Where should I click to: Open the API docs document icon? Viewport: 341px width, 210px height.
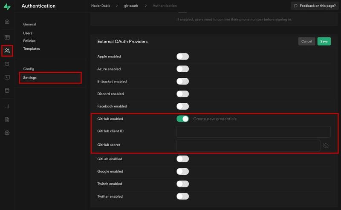coord(7,119)
